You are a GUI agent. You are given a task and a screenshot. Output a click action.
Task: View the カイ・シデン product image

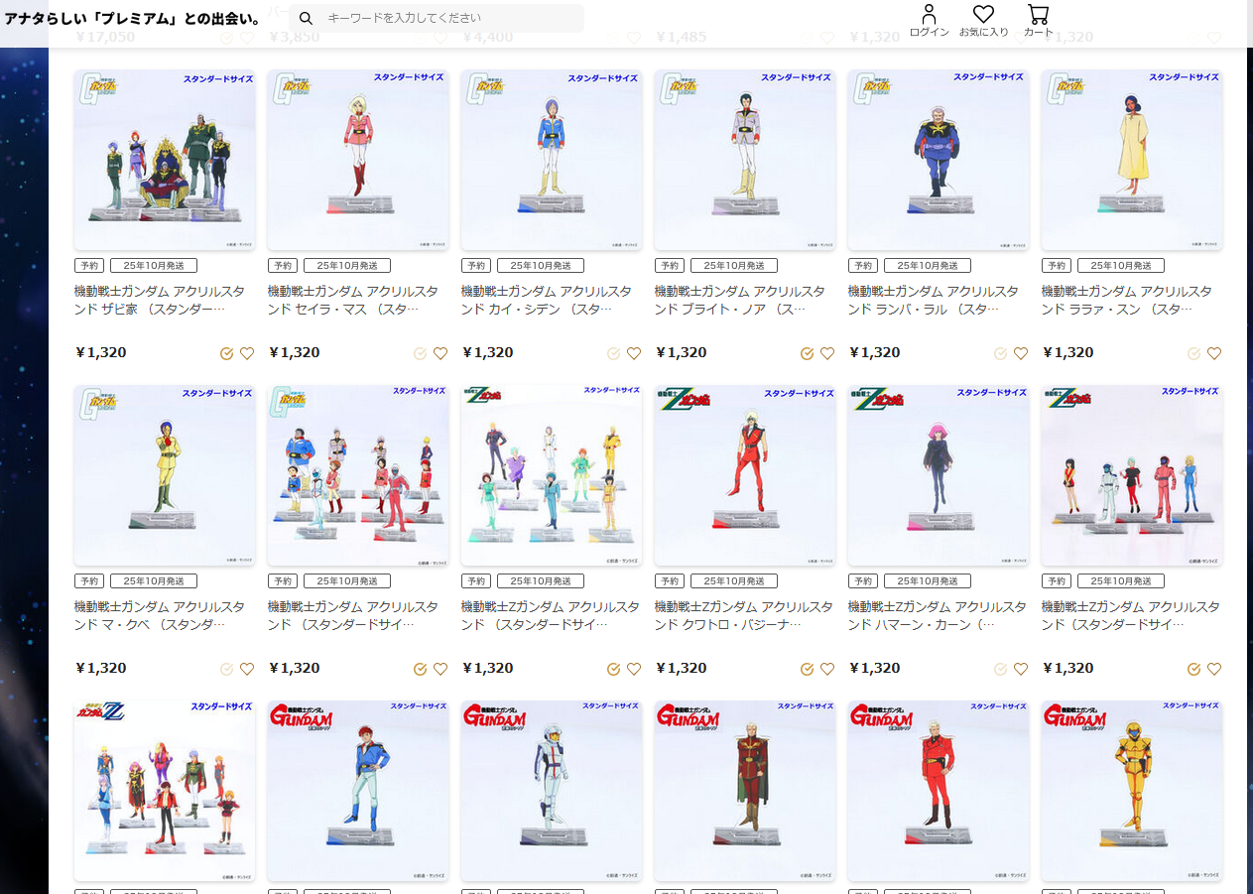552,160
